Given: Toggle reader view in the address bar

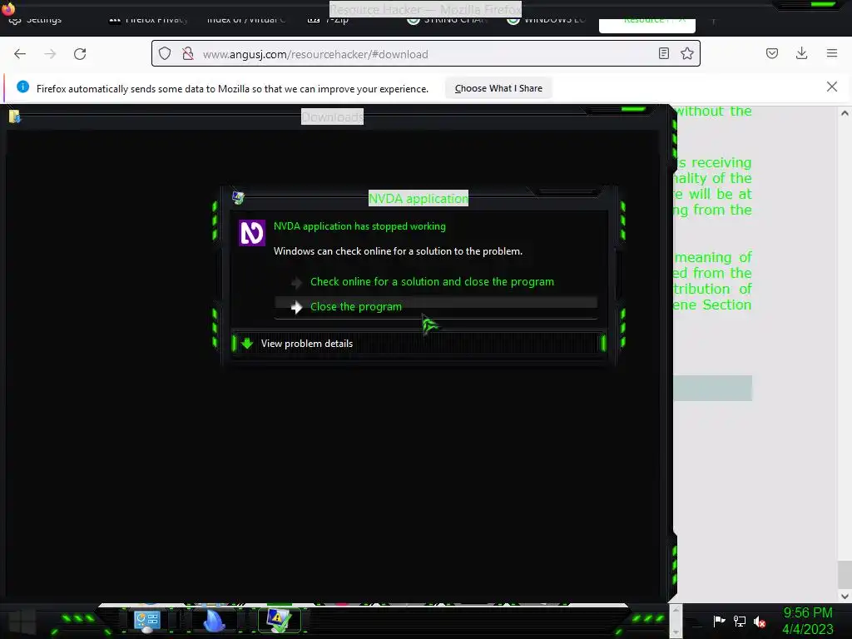Looking at the screenshot, I should coord(663,54).
